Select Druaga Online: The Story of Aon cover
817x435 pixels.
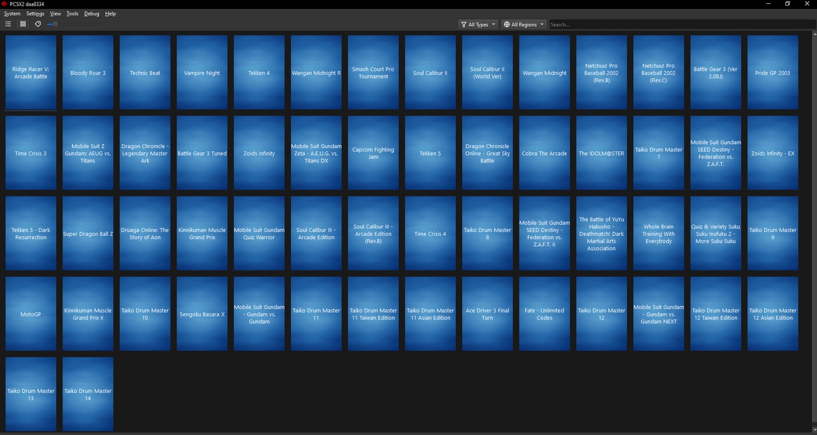(145, 233)
